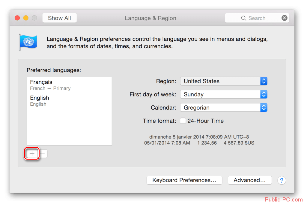Add a new preferred language with plus button
Image resolution: width=304 pixels, height=203 pixels.
(32, 154)
